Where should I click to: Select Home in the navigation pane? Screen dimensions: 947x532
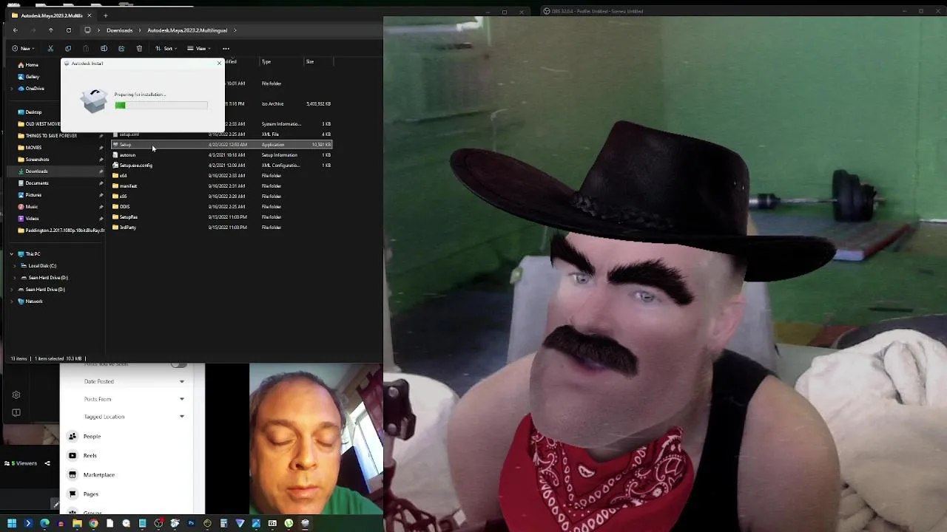coord(32,65)
